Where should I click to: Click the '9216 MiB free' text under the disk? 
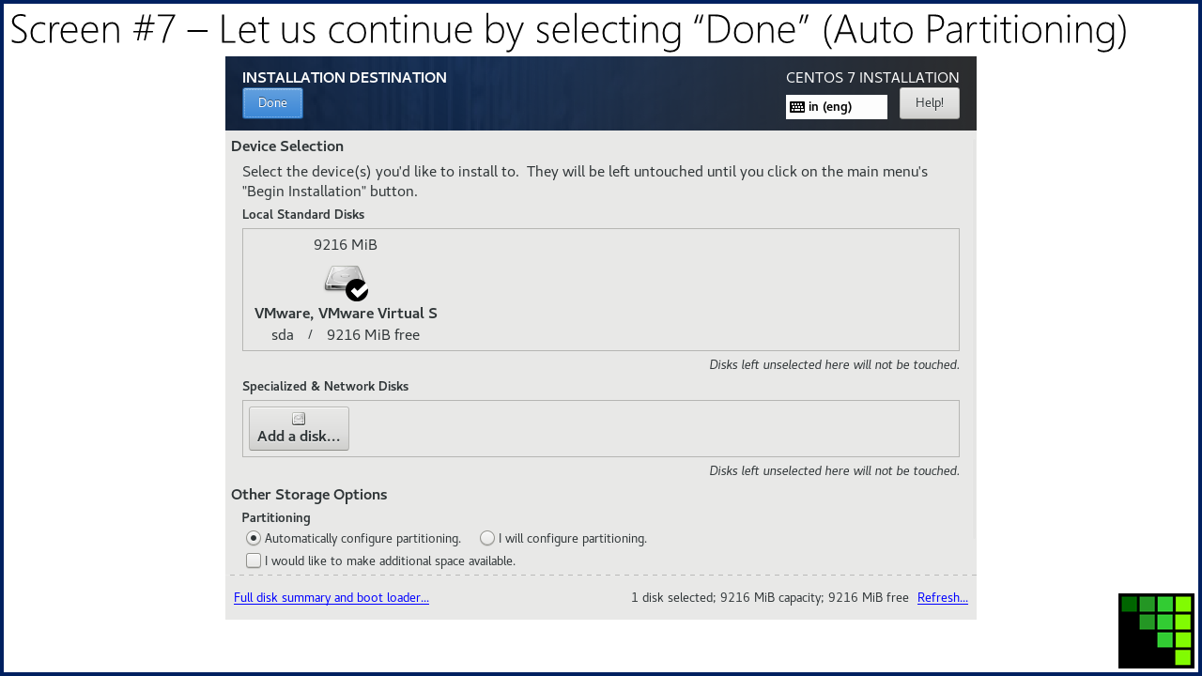(373, 335)
